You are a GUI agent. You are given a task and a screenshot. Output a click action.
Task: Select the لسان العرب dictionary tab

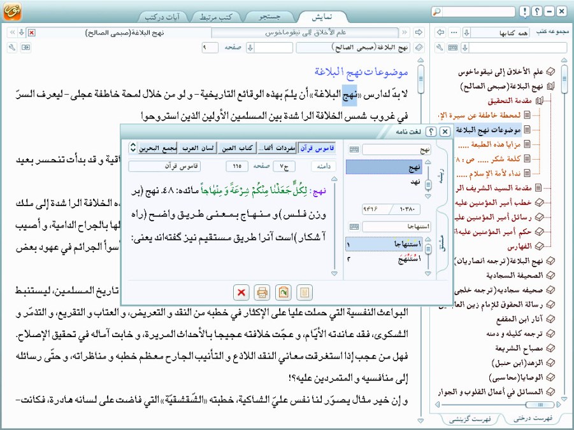[197, 148]
